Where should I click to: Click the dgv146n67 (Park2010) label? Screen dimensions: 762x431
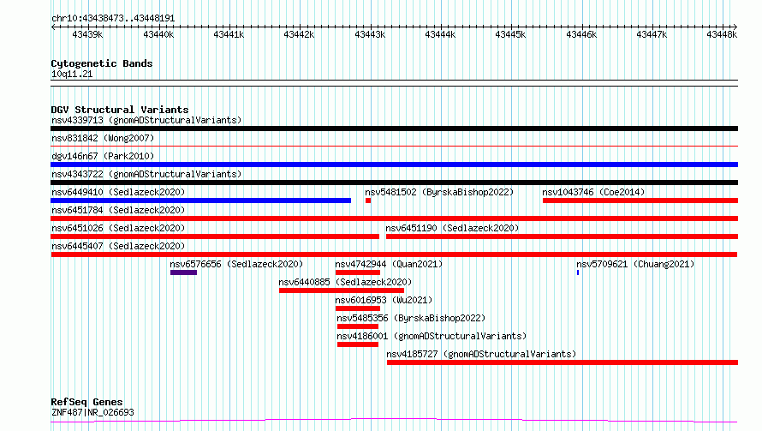click(103, 156)
